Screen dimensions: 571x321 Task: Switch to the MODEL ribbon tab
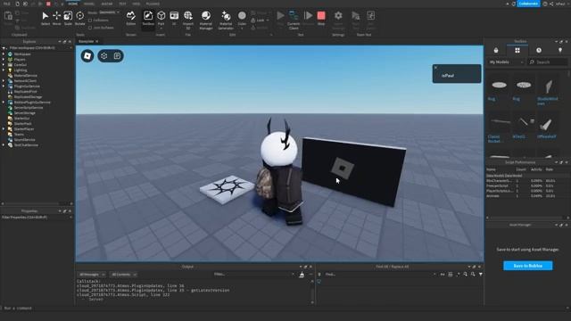(89, 4)
